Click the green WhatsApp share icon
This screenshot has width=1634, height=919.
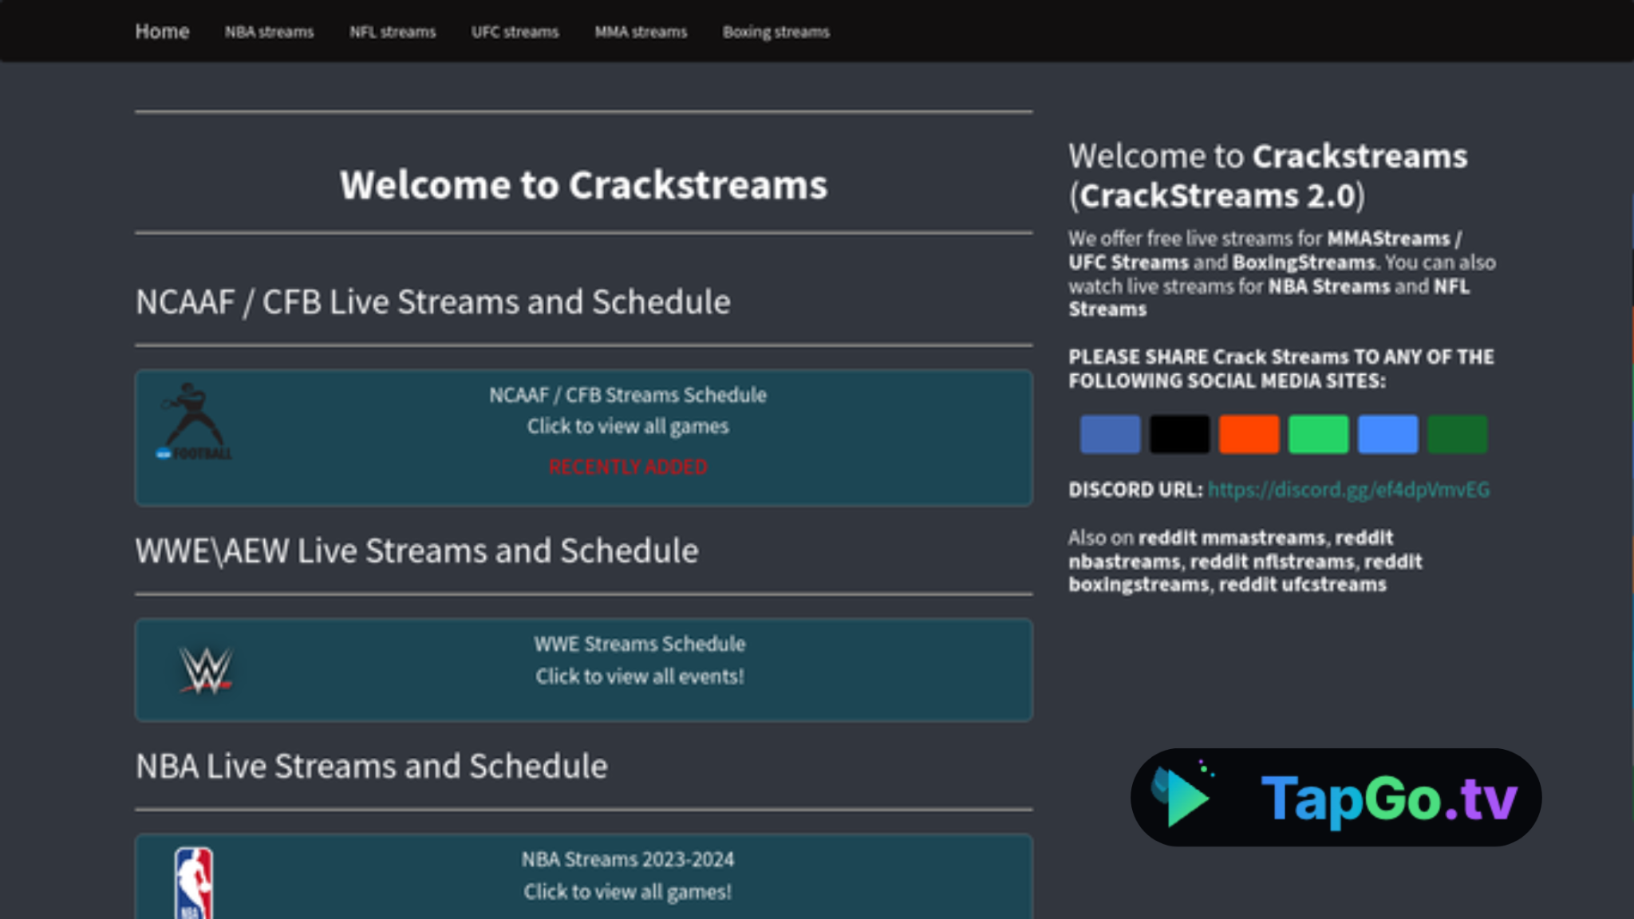[1317, 434]
